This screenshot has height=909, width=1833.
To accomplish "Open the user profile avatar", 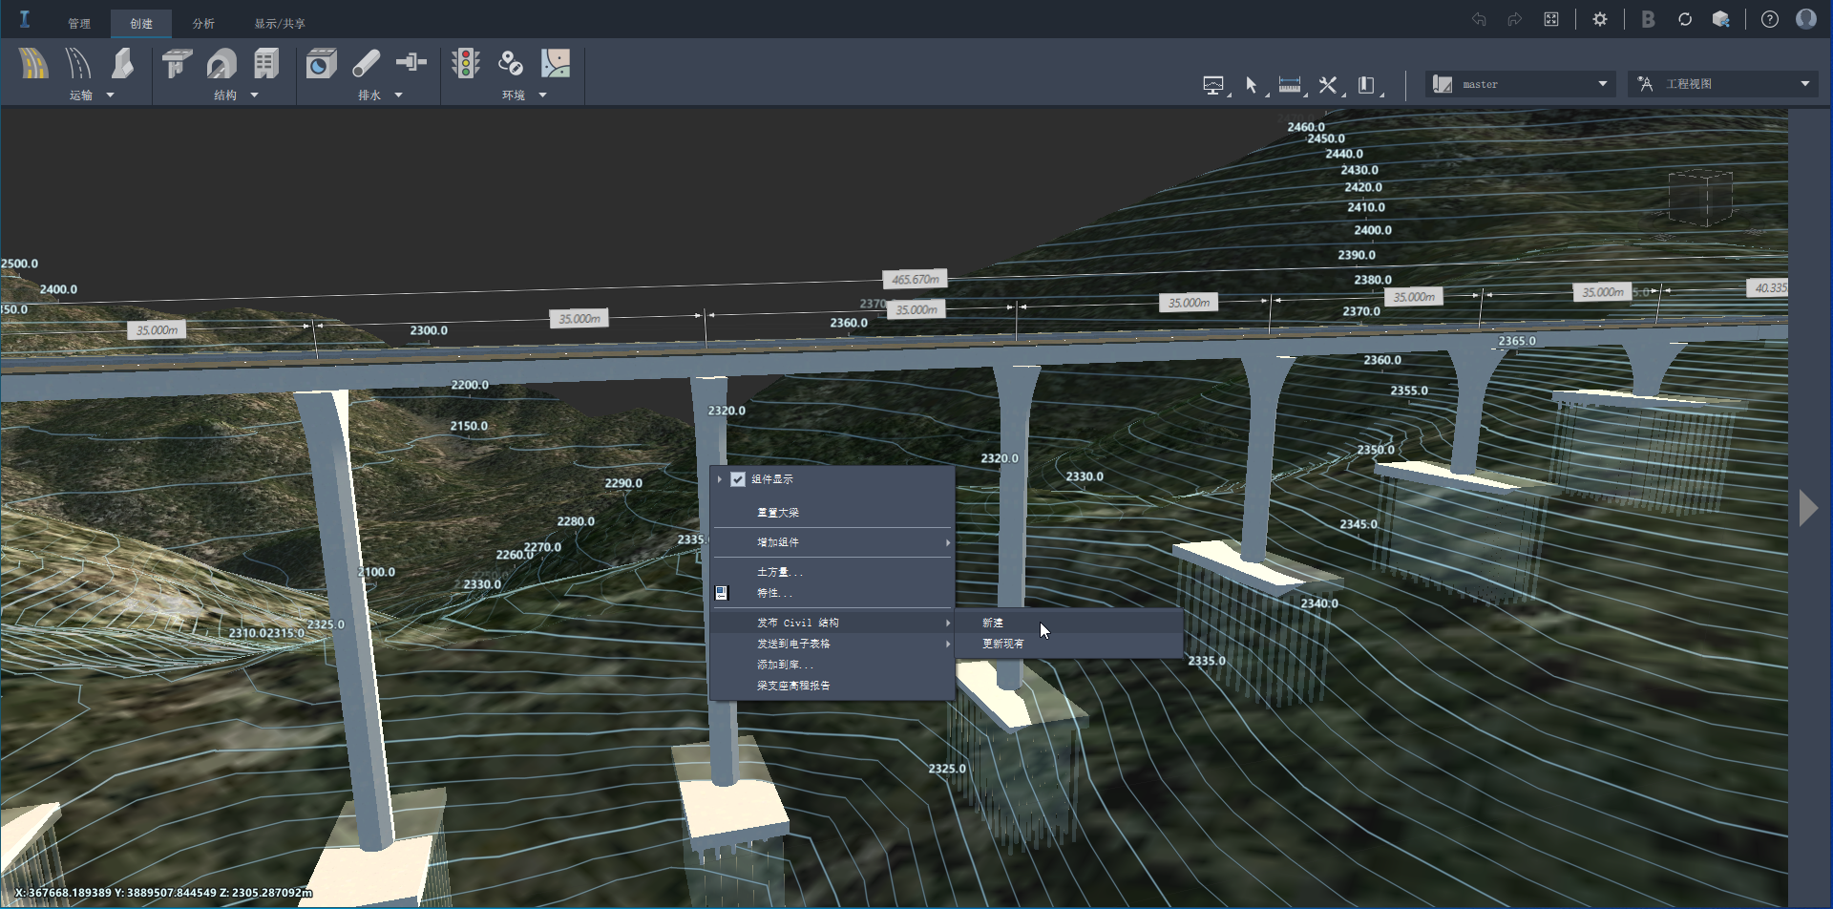I will 1806,19.
